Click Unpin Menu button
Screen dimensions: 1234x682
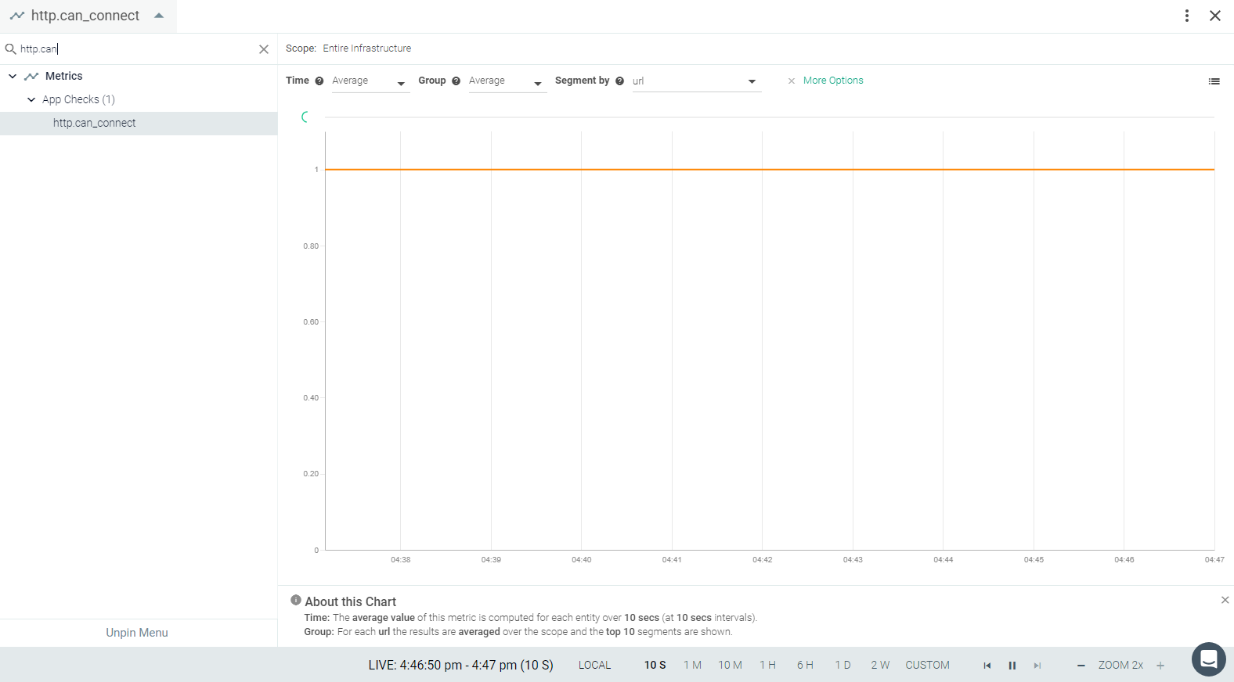click(137, 633)
